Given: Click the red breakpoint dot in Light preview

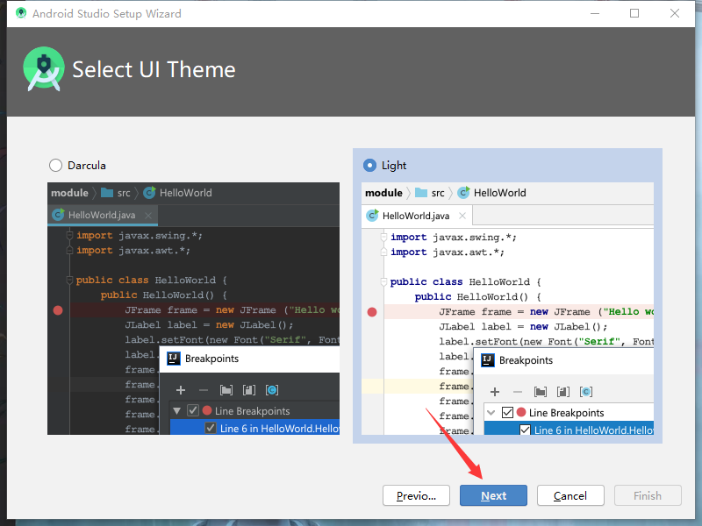Looking at the screenshot, I should (x=372, y=312).
